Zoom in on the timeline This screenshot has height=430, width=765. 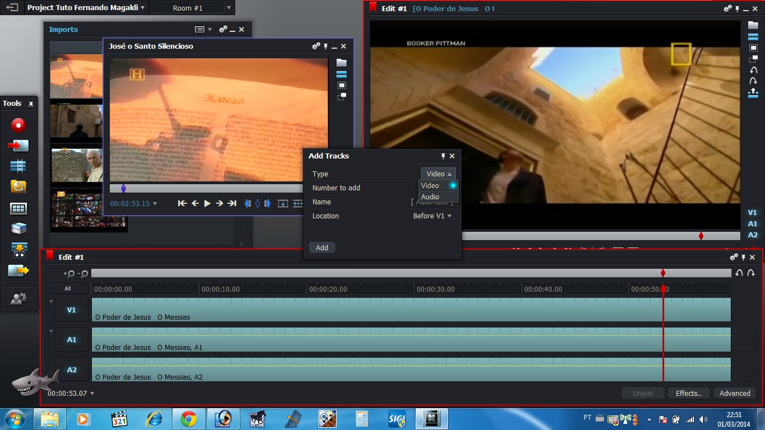pos(69,274)
